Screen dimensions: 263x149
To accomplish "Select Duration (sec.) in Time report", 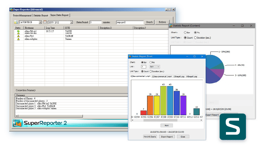I will tap(151, 71).
